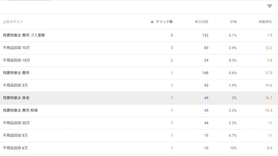Sort by 表示回数 column header
The height and width of the screenshot is (156, 278).
(202, 22)
